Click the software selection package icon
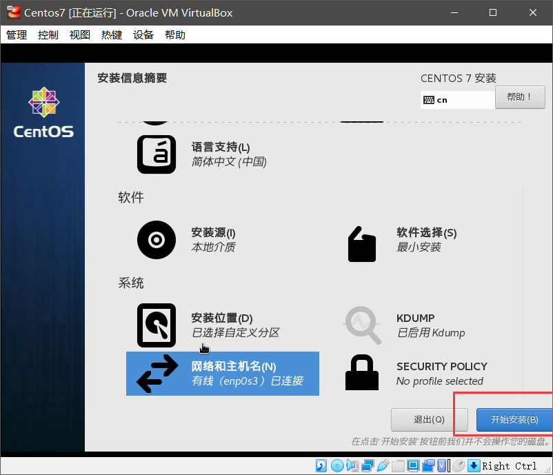Viewport: 553px width, 475px height. (362, 244)
